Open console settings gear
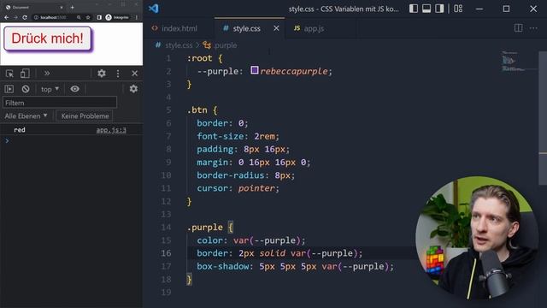This screenshot has width=547, height=308. pyautogui.click(x=133, y=89)
